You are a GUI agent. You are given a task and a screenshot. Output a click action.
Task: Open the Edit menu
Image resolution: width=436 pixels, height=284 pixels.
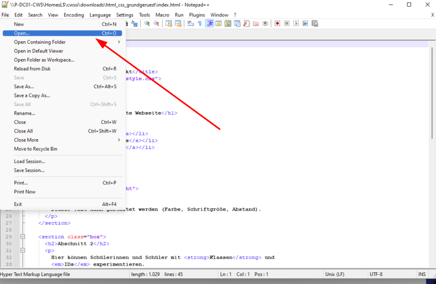tap(18, 15)
